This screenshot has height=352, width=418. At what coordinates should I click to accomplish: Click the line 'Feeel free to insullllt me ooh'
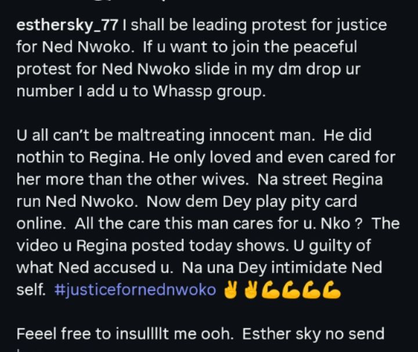[x=125, y=334]
